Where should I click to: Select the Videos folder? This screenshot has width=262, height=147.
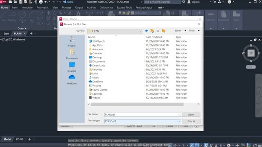pyautogui.click(x=95, y=98)
